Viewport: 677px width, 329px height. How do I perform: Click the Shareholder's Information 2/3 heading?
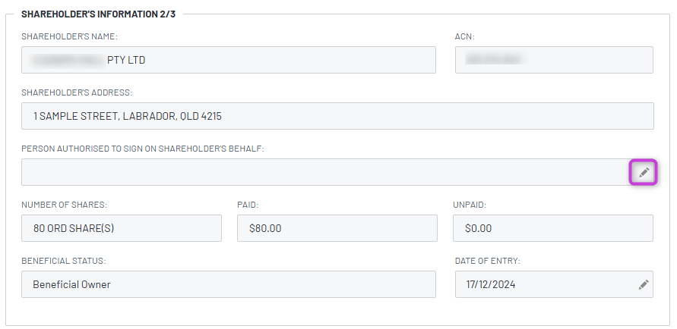pos(98,14)
